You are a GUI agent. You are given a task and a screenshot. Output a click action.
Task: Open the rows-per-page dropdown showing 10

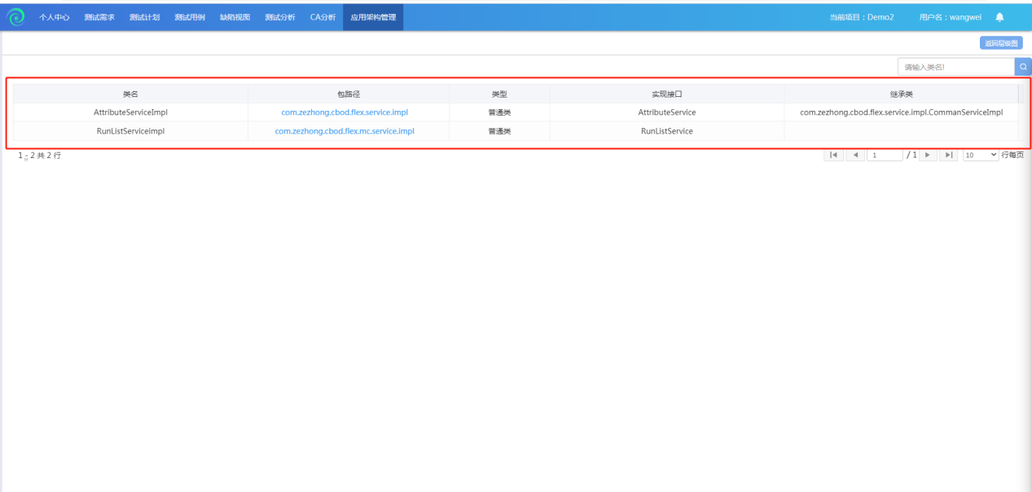[980, 155]
